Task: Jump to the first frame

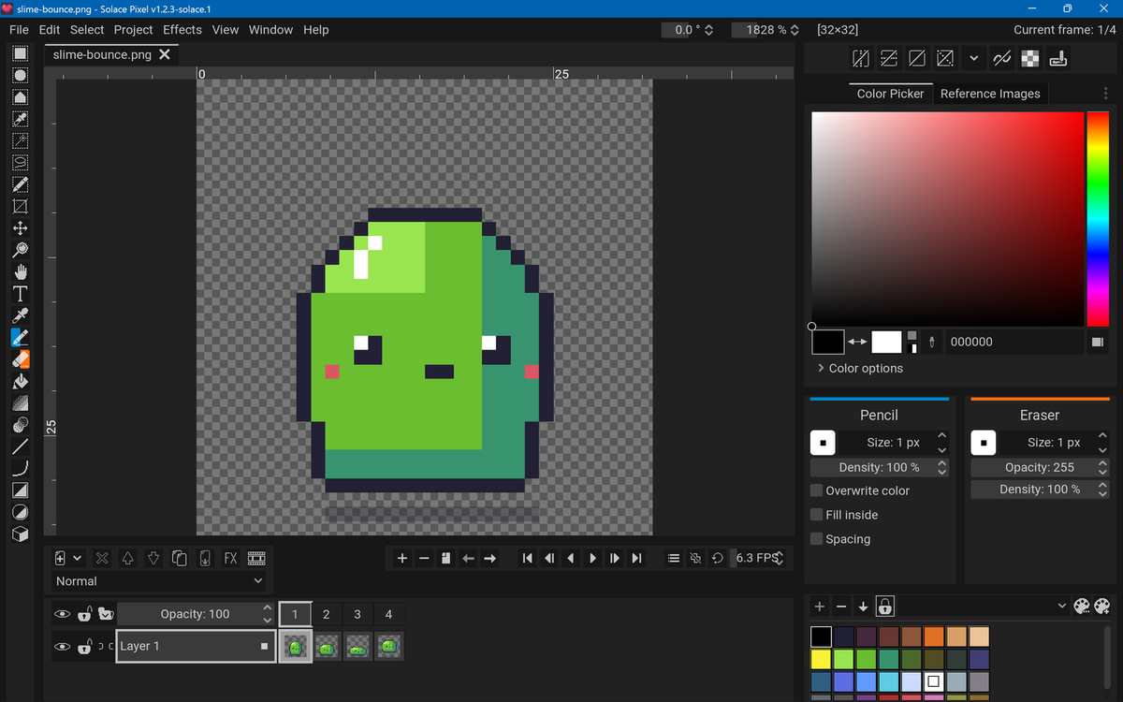Action: click(x=527, y=558)
